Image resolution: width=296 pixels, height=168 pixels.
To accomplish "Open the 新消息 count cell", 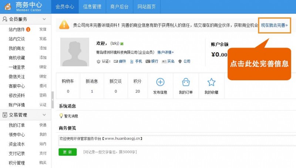I will tap(92, 86).
